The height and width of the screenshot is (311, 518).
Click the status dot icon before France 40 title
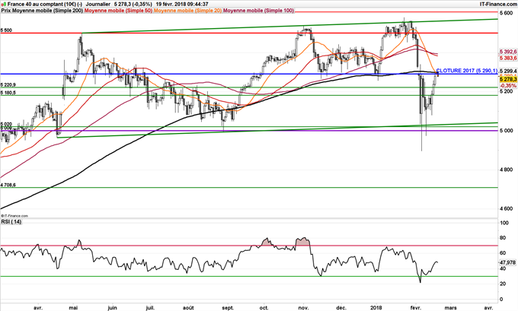(3, 5)
